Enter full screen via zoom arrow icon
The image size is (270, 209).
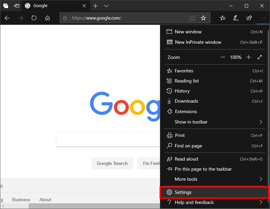pyautogui.click(x=260, y=57)
